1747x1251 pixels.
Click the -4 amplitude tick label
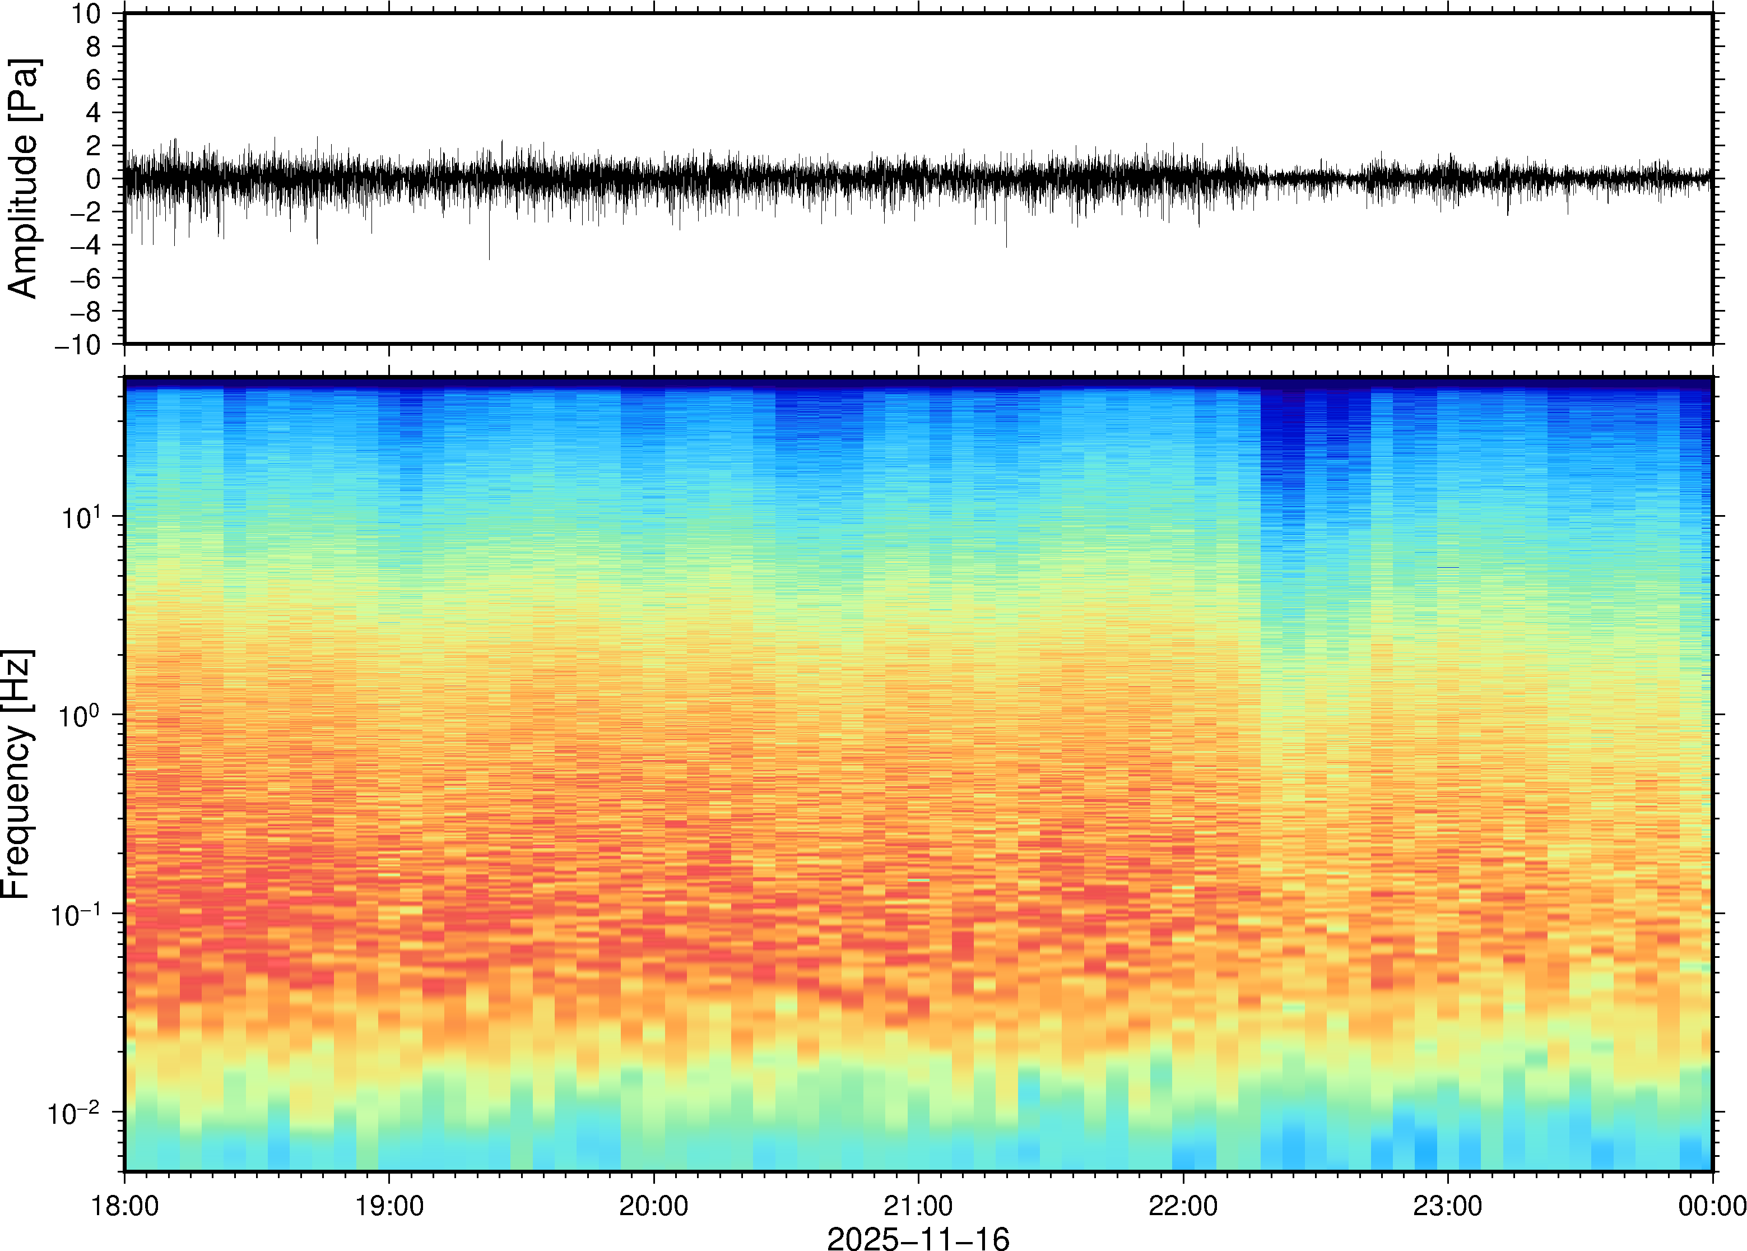click(85, 245)
